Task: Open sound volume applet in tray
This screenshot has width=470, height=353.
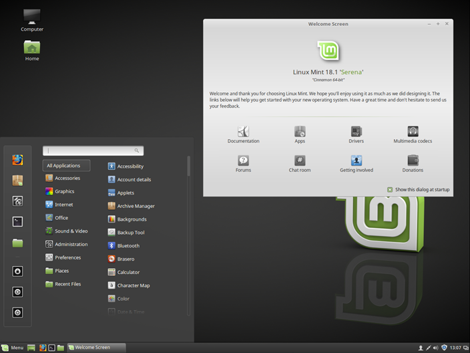Action: (x=436, y=348)
